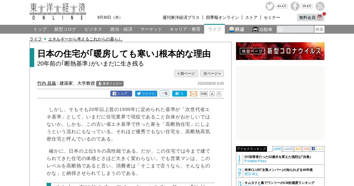Click the publish date 2020/09/30 9:00
The height and width of the screenshot is (186, 354).
[211, 84]
